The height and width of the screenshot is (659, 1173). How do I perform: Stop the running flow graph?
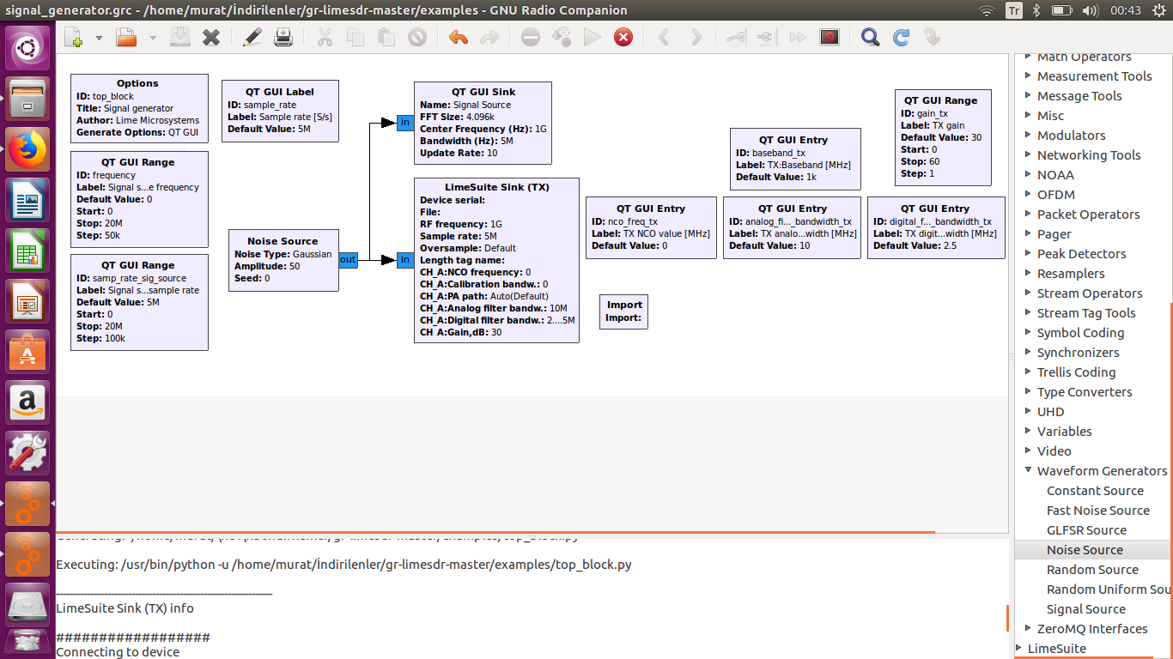(623, 38)
